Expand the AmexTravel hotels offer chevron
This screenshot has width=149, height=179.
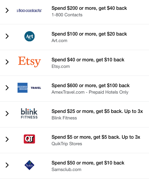tap(7, 88)
